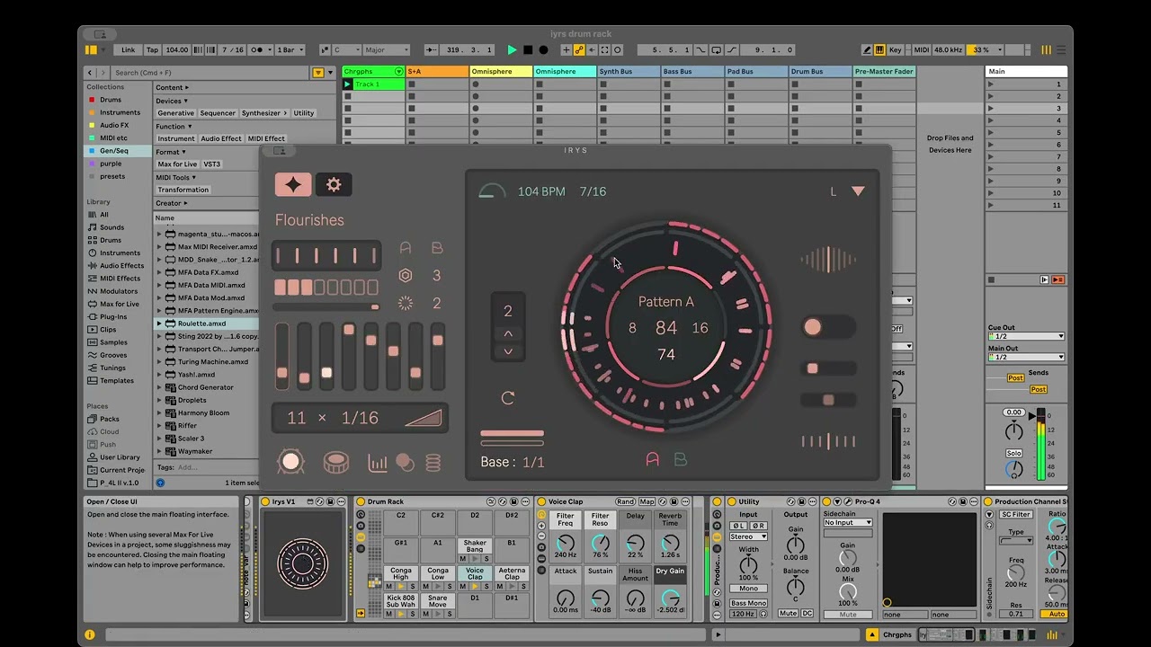Select the snare drum icon in Irys

click(x=336, y=462)
